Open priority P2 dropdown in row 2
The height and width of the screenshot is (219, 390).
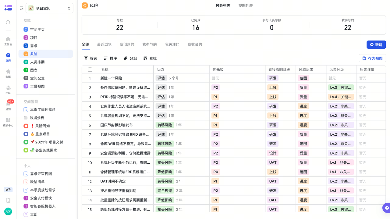tap(216, 88)
